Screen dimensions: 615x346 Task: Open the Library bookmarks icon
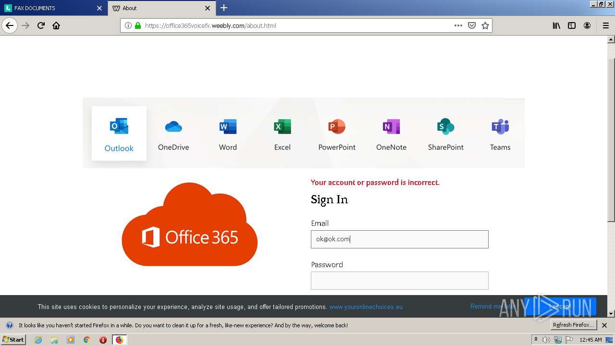[x=556, y=25]
